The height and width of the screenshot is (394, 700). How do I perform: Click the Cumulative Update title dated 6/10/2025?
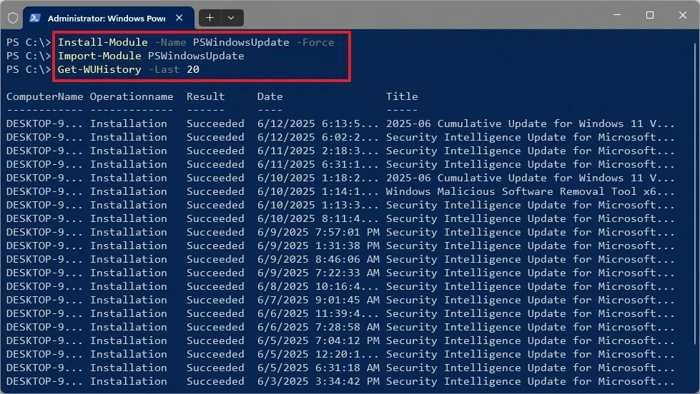click(531, 178)
